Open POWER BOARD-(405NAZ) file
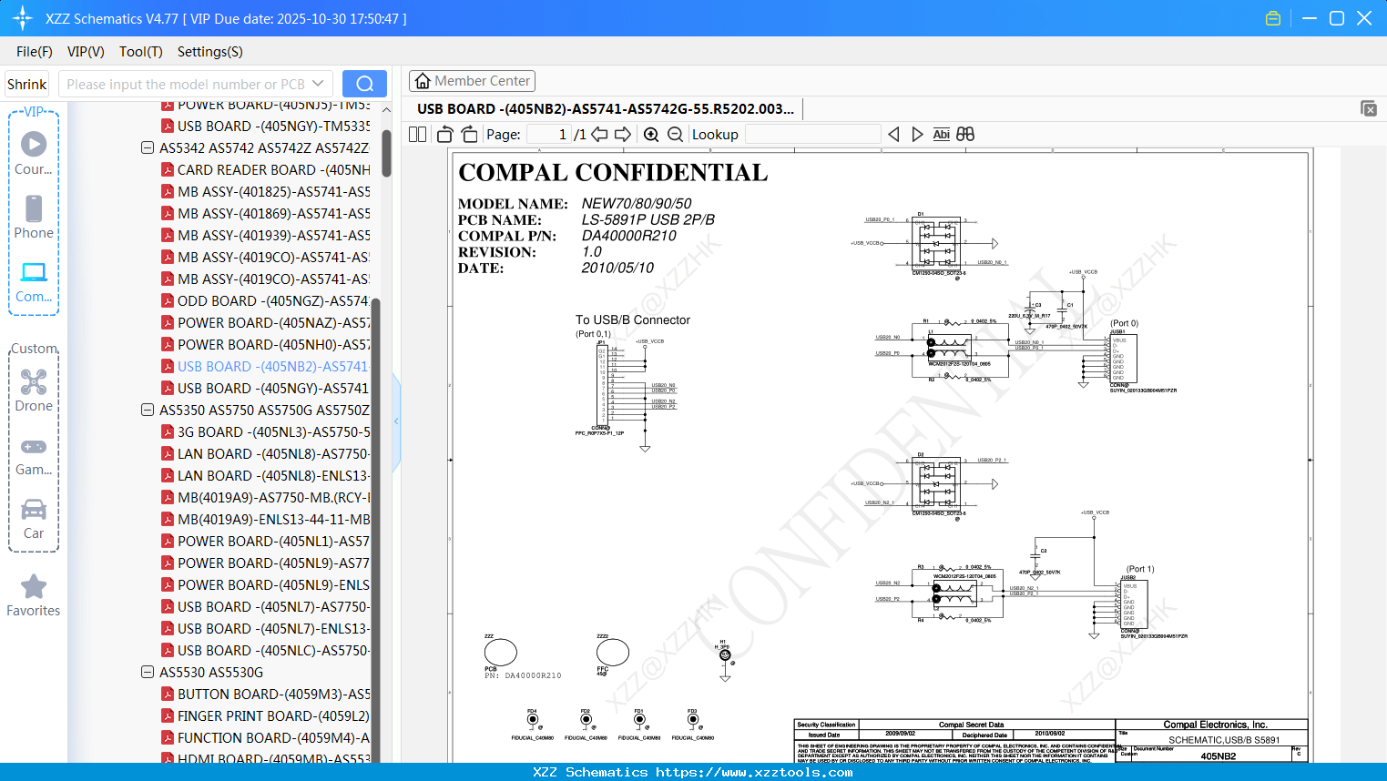 (x=266, y=322)
